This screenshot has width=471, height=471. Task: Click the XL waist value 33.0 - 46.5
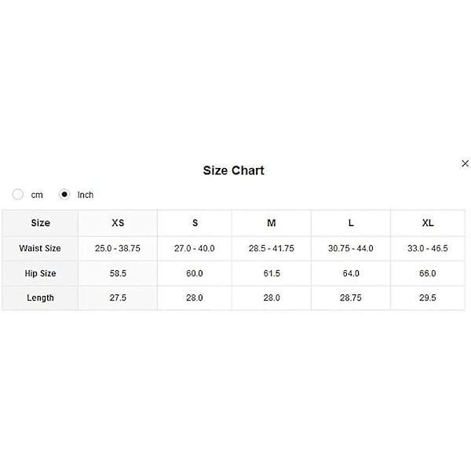pos(428,248)
